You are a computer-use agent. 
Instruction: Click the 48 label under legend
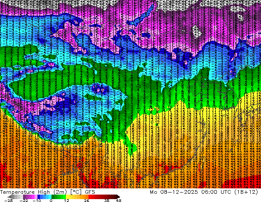pos(119,200)
